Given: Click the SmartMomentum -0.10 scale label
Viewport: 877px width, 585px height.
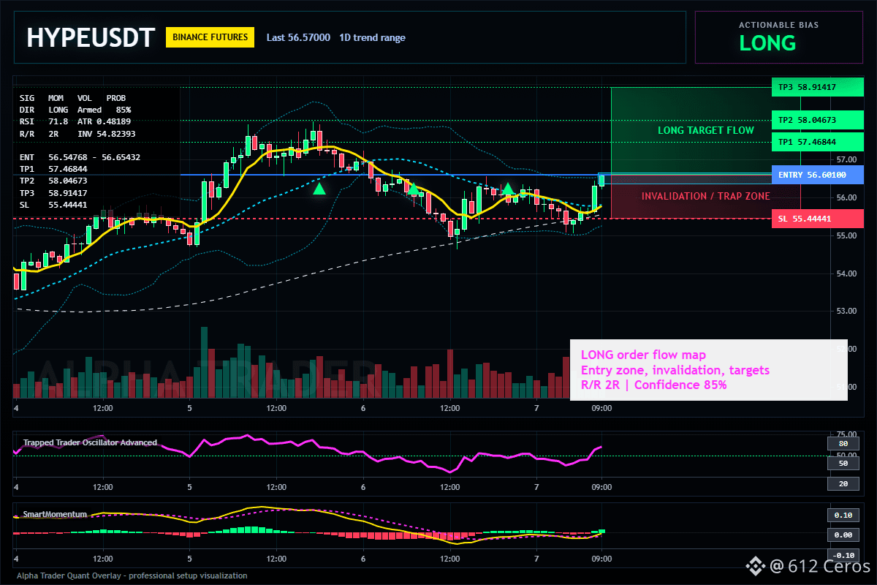Looking at the screenshot, I should tap(843, 554).
